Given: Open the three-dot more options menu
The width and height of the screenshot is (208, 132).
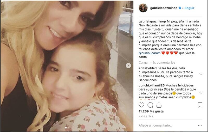Looking at the screenshot, I should (x=200, y=126).
